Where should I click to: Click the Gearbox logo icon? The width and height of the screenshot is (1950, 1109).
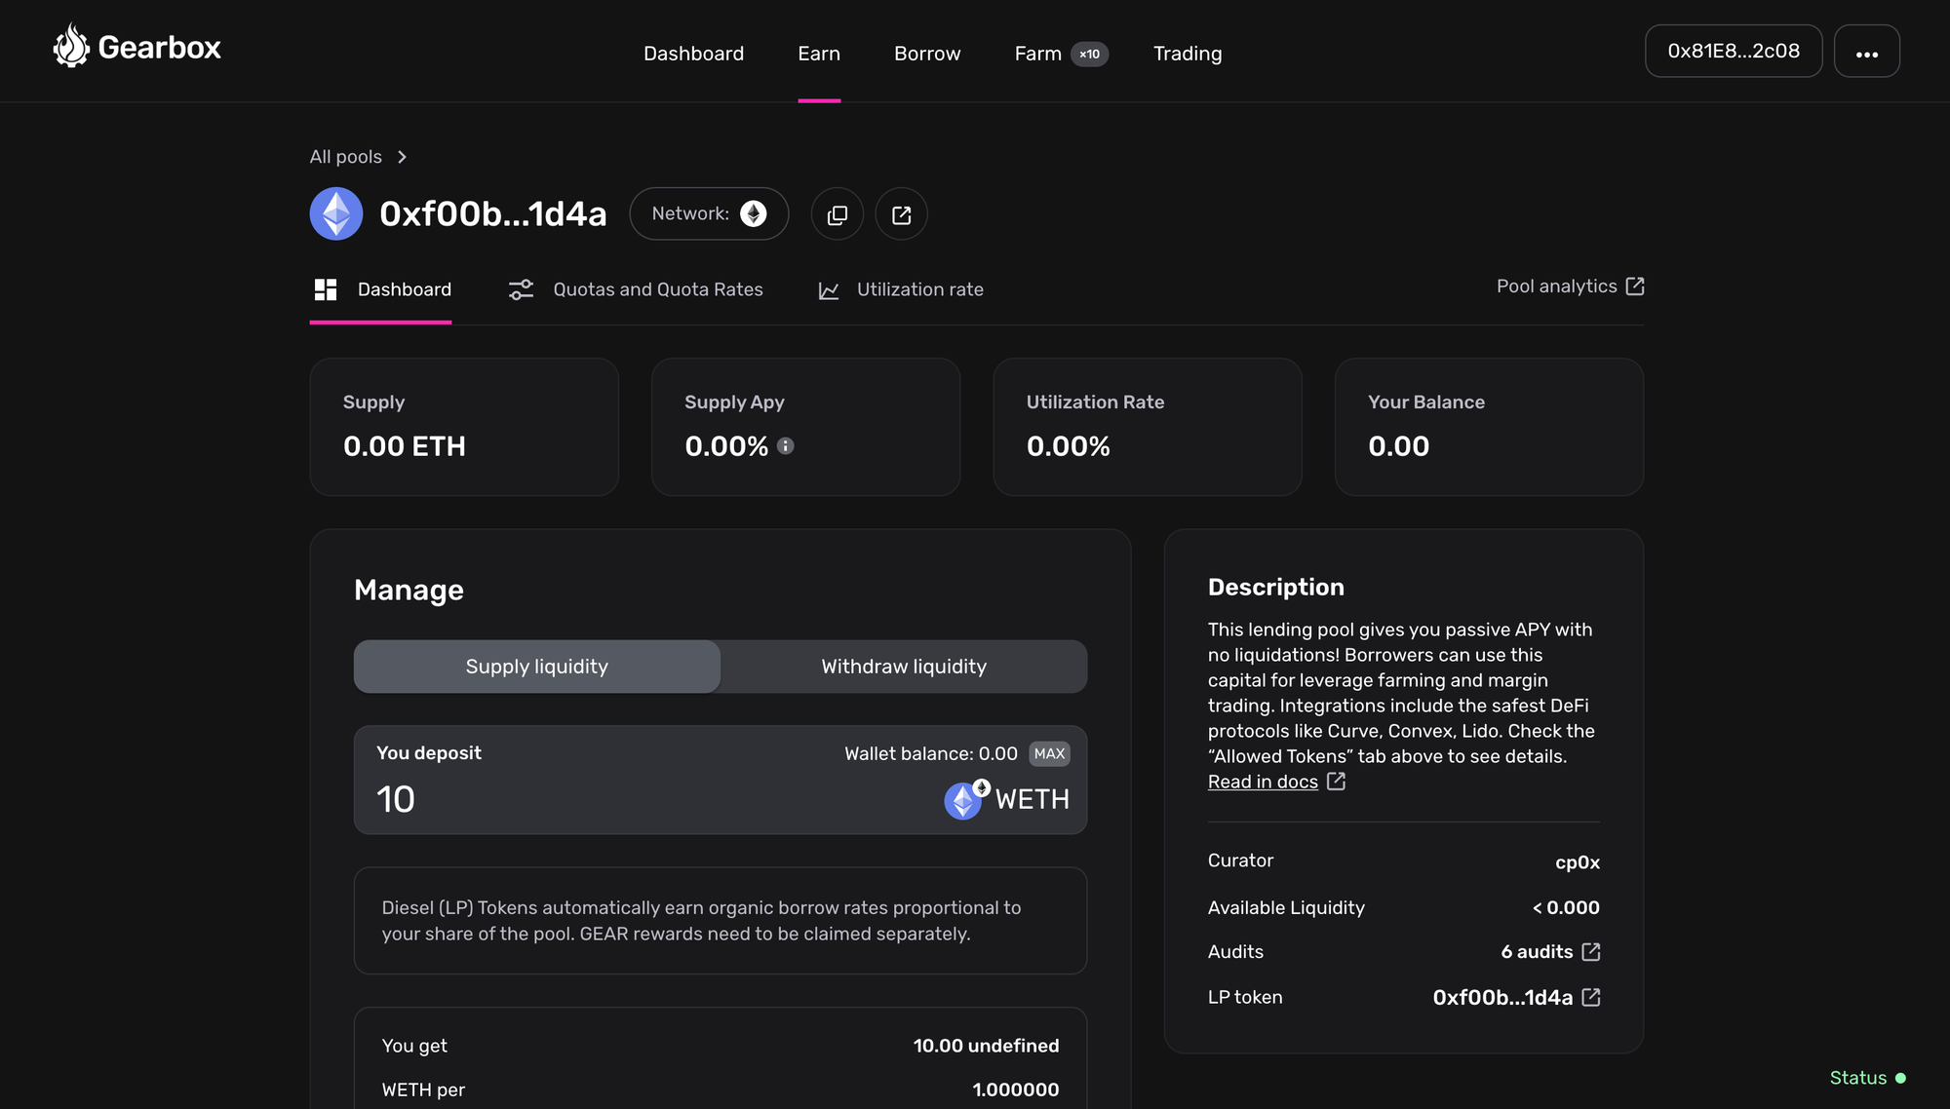coord(71,46)
